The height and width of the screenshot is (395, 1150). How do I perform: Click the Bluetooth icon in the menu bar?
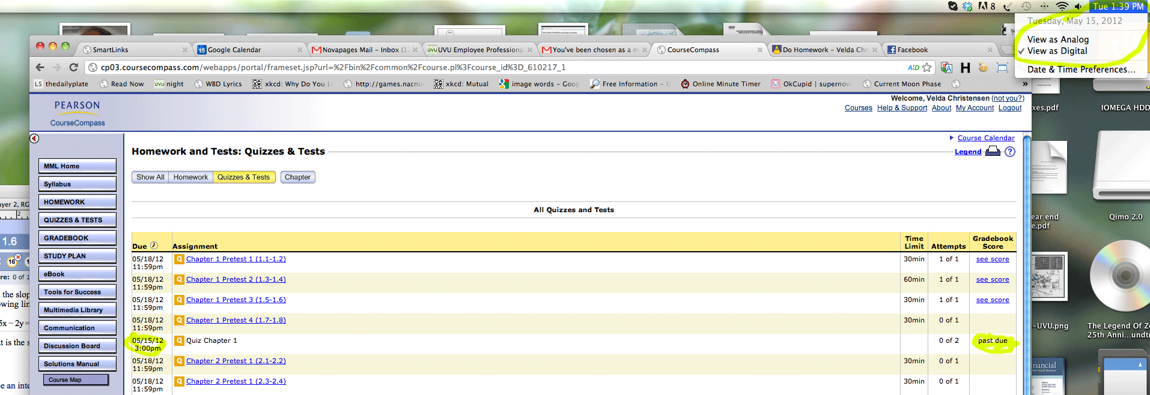(x=1044, y=6)
